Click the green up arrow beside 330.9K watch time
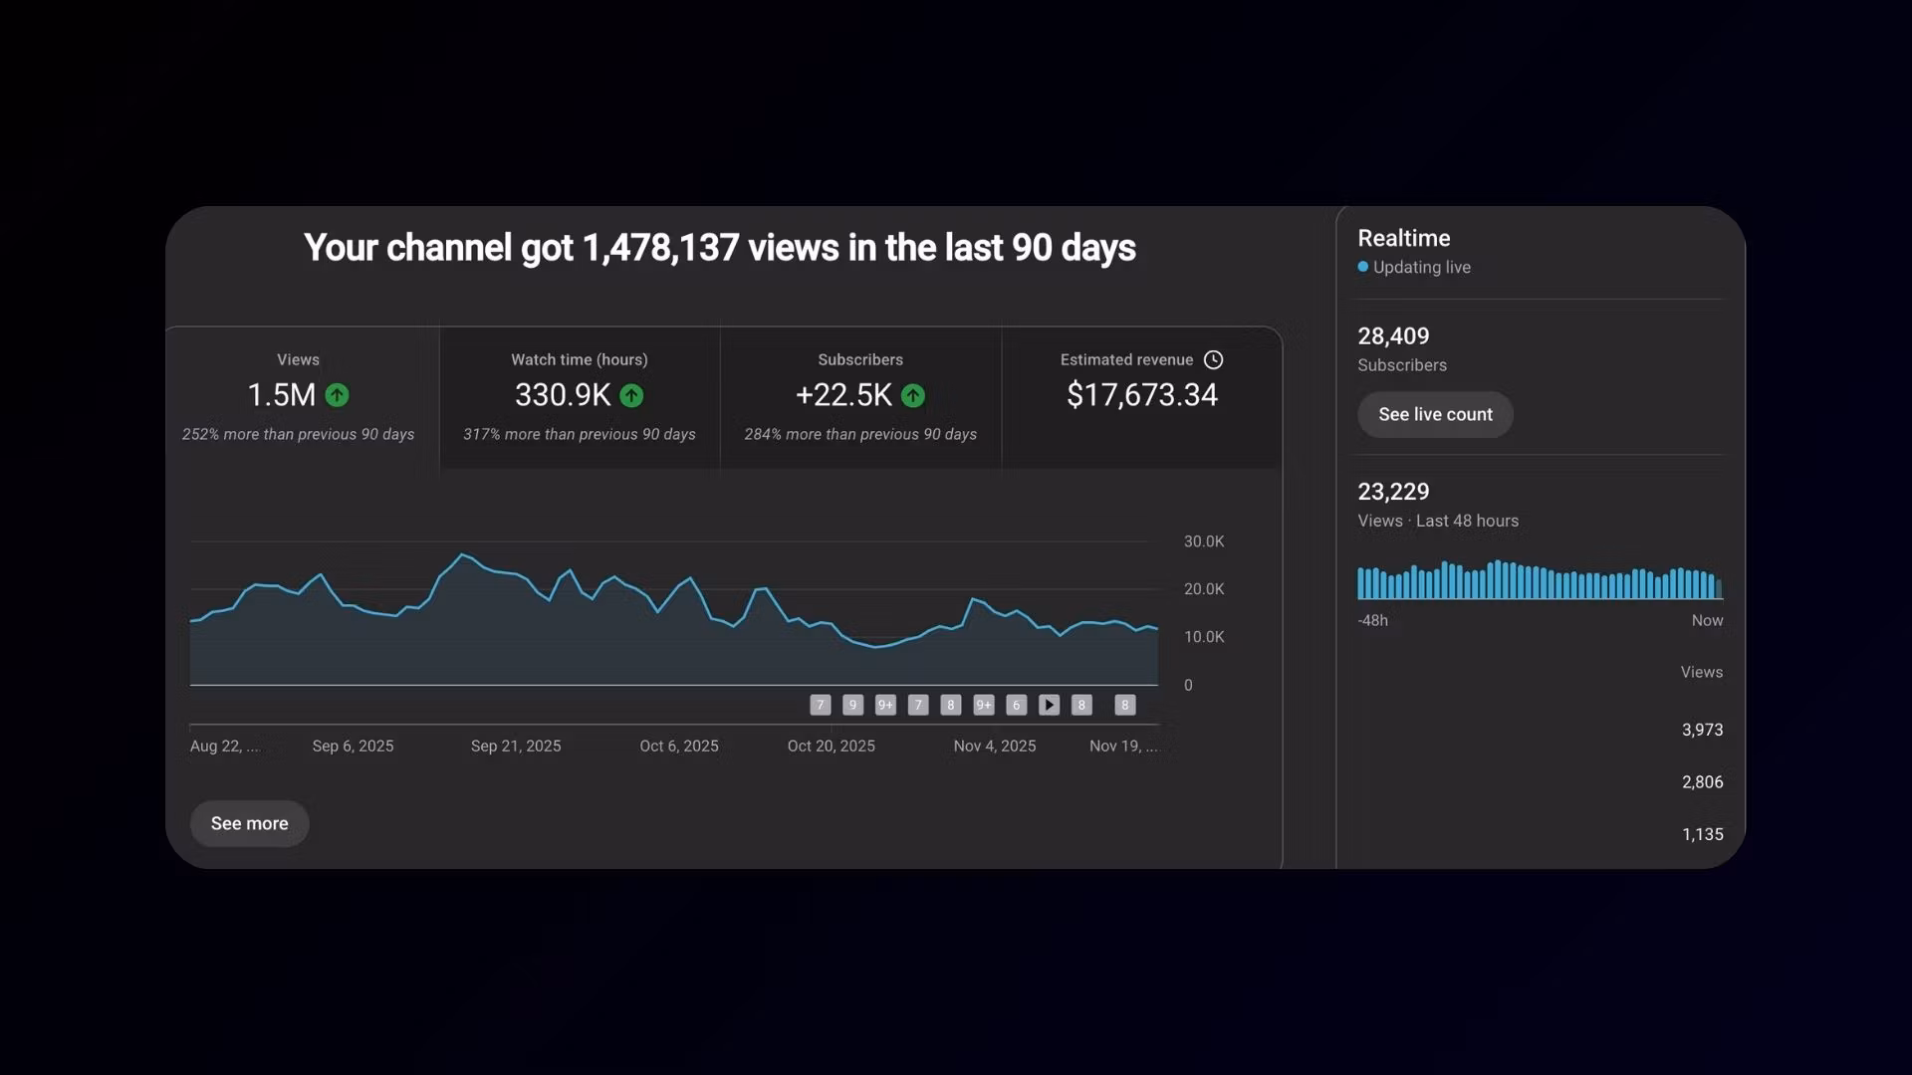 point(631,395)
